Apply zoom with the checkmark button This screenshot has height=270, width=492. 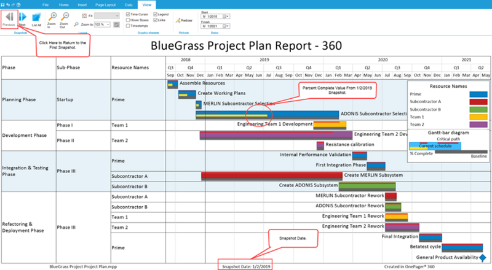[x=116, y=25]
